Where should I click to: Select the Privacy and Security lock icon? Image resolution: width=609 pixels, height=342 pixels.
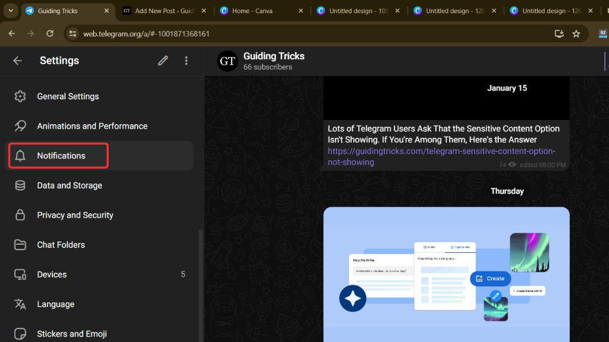(x=20, y=215)
